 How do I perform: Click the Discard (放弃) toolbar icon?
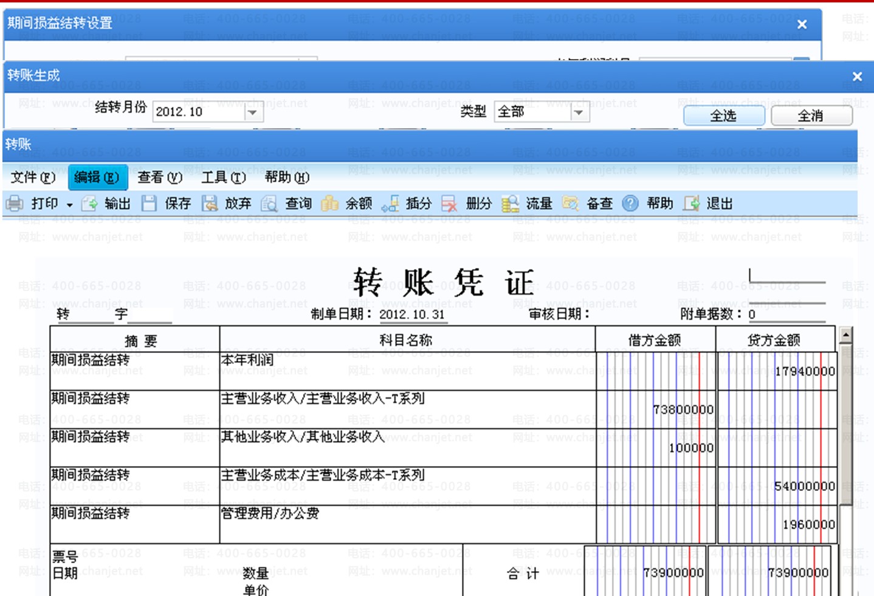[210, 204]
